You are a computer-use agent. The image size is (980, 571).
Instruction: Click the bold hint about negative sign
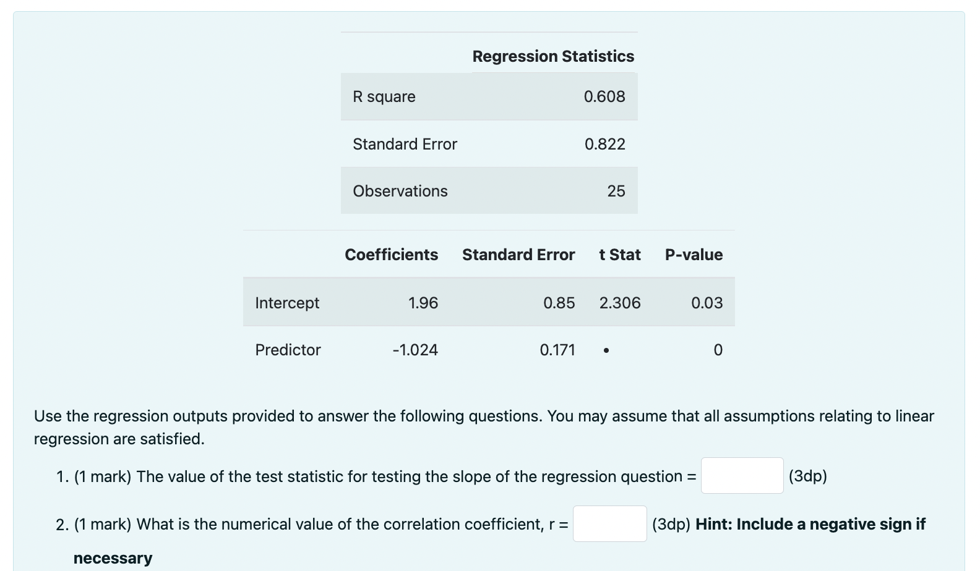click(x=499, y=541)
